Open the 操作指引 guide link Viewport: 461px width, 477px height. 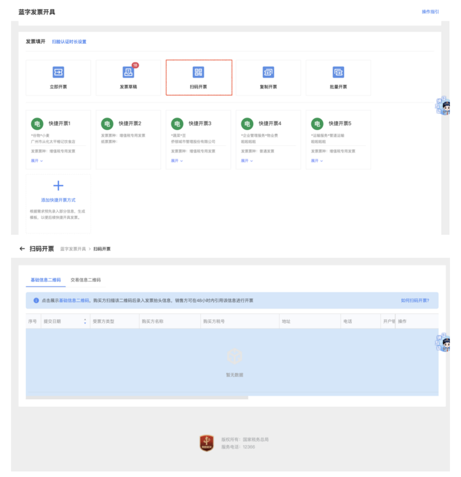[431, 12]
